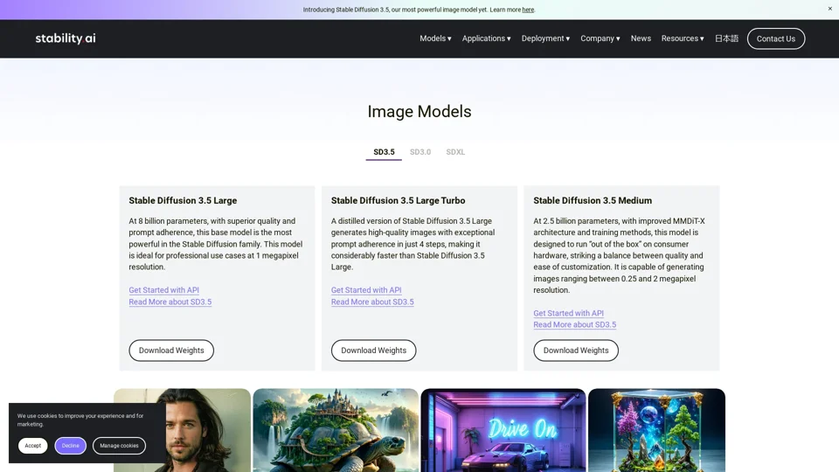This screenshot has height=472, width=839.
Task: Click the stability.ai logo
Action: tap(66, 38)
